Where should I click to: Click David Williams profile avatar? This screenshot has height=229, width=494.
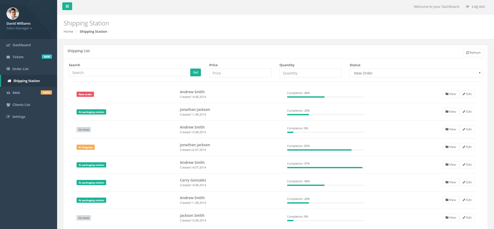click(13, 14)
